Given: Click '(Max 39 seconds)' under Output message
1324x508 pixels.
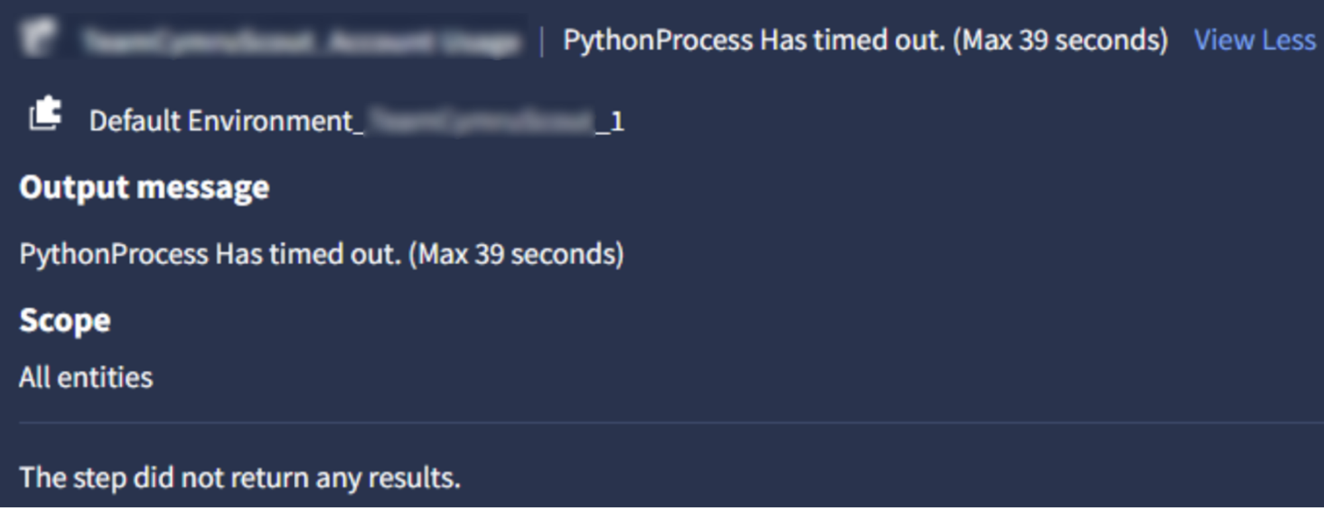Looking at the screenshot, I should (x=516, y=254).
